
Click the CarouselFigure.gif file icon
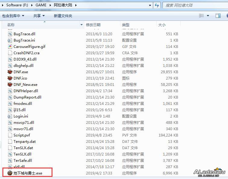[10, 47]
